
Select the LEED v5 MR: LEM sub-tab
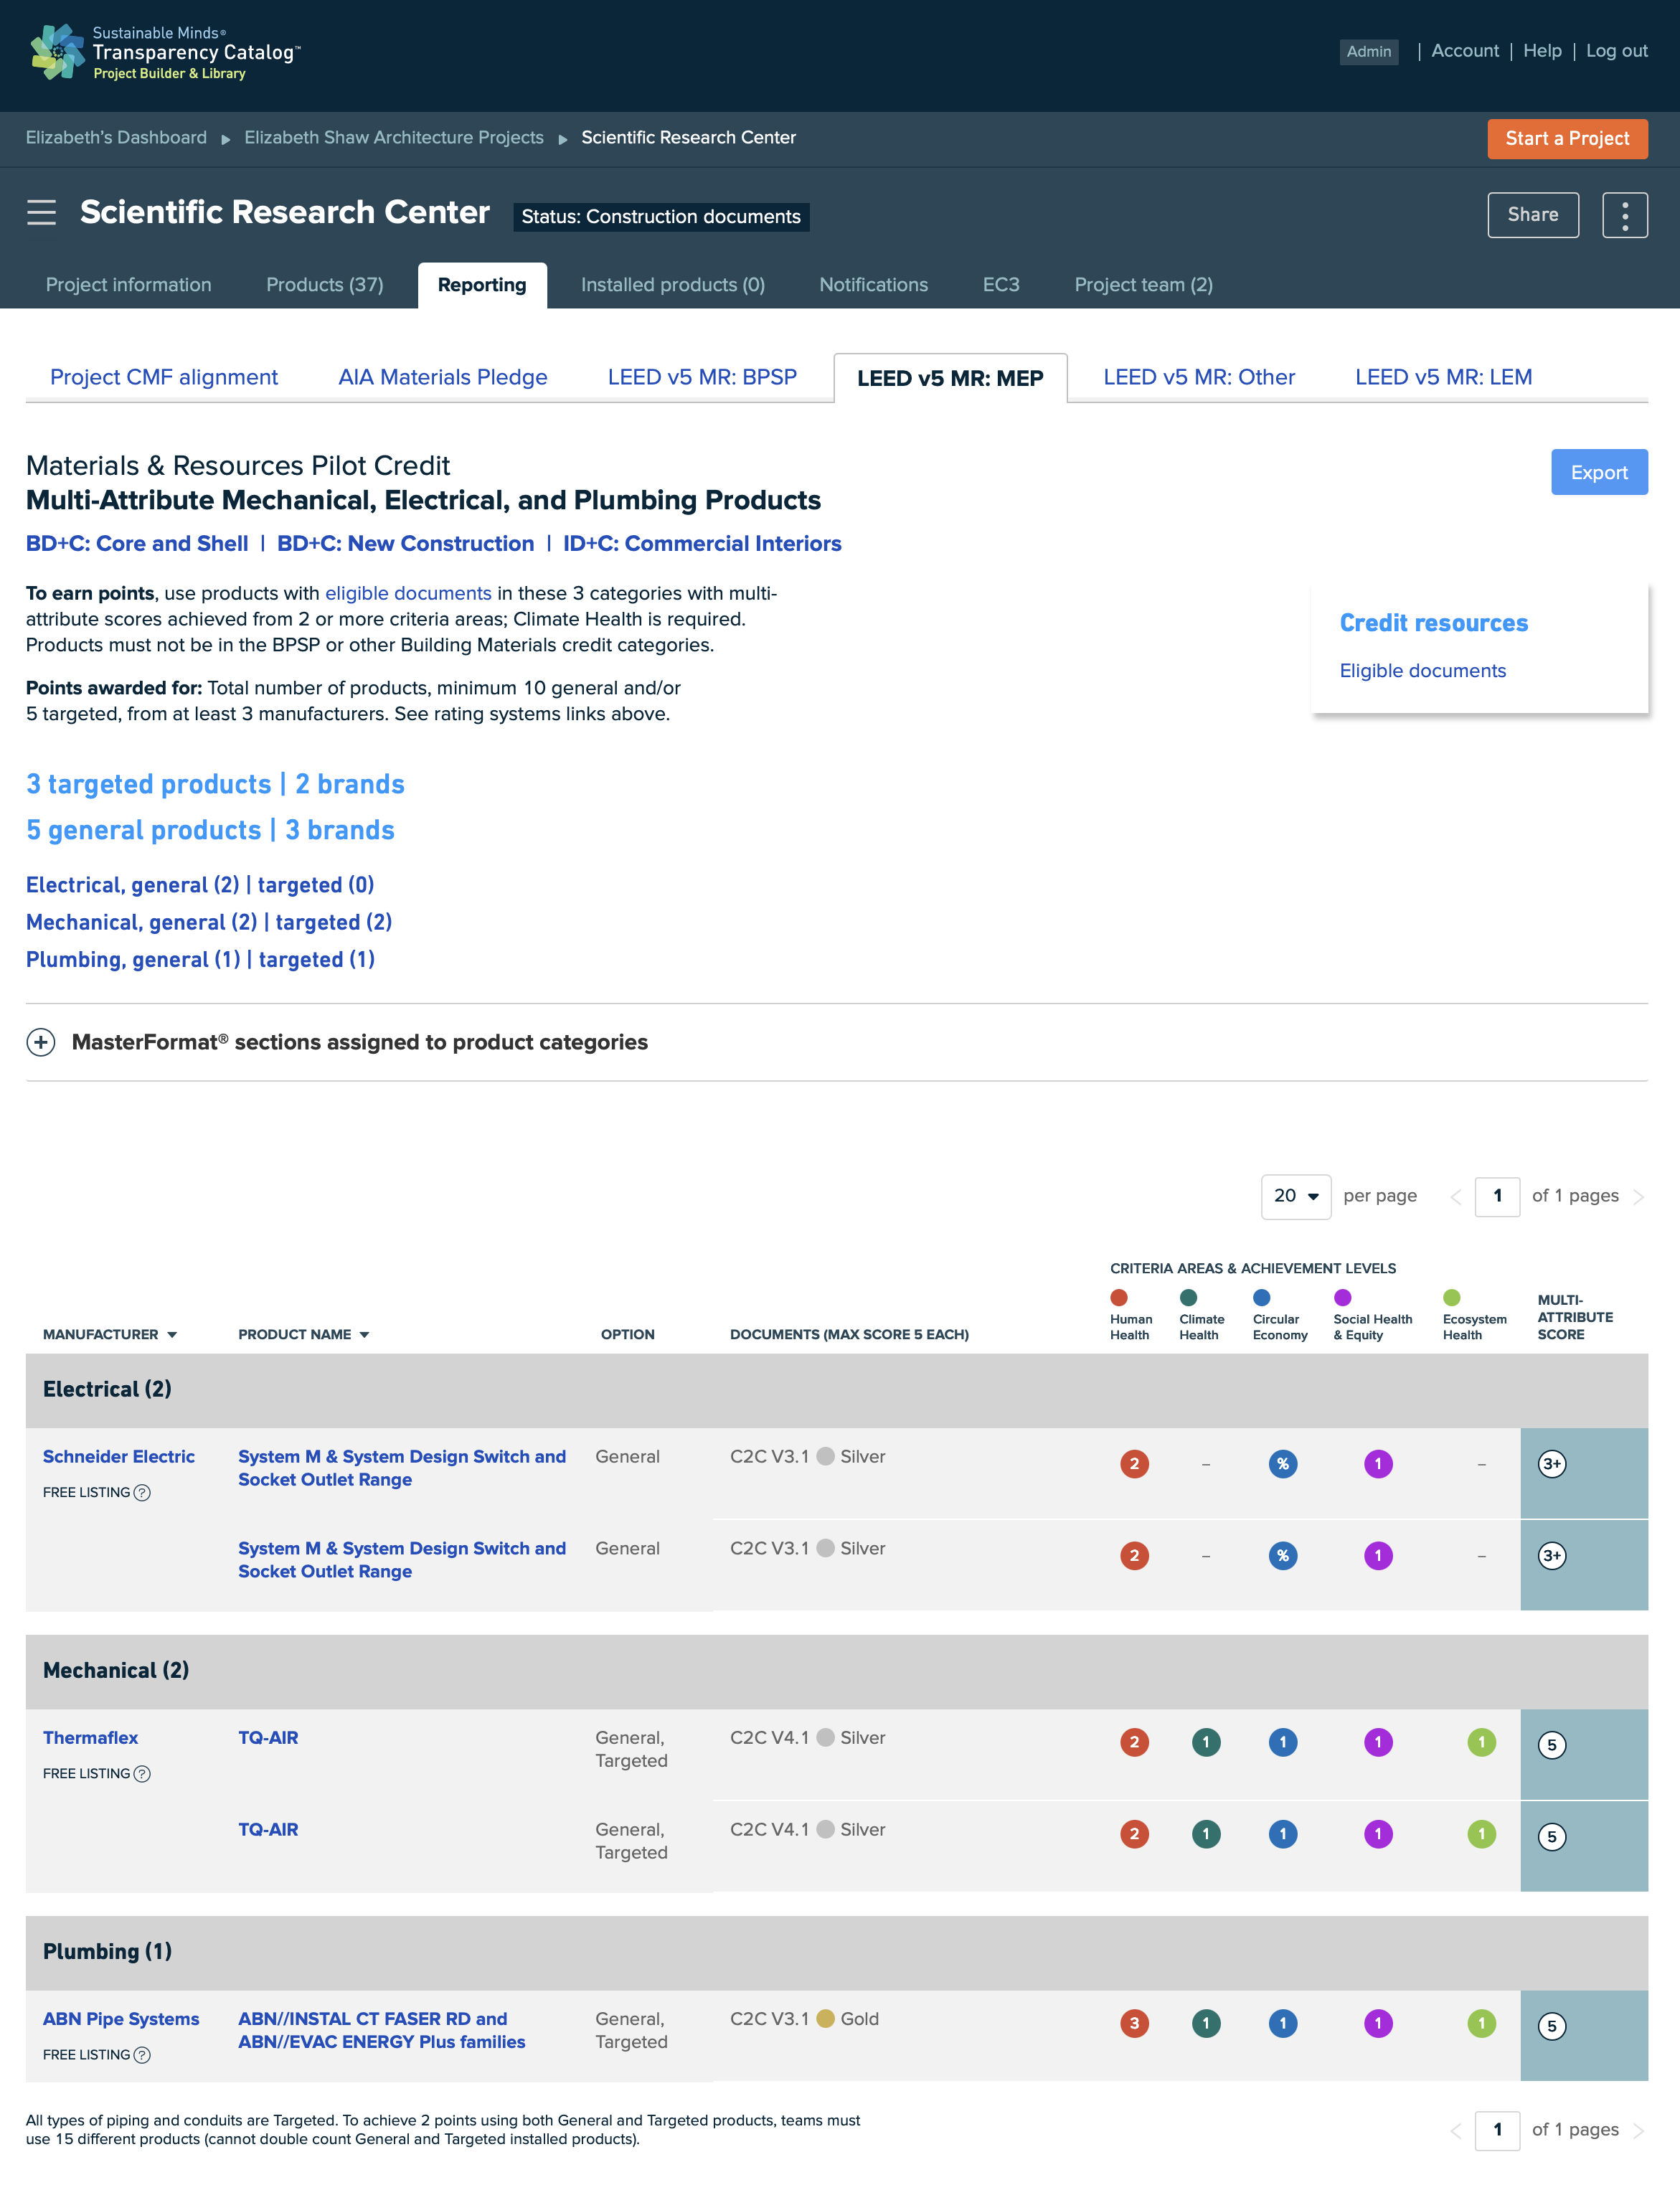[x=1443, y=377]
